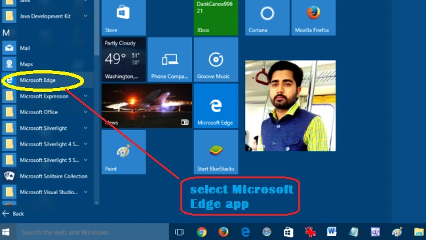Open the Groove Music tile
The width and height of the screenshot is (426, 240).
[x=216, y=60]
